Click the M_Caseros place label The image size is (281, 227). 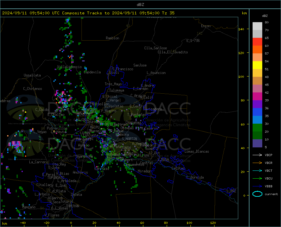[x=149, y=128]
